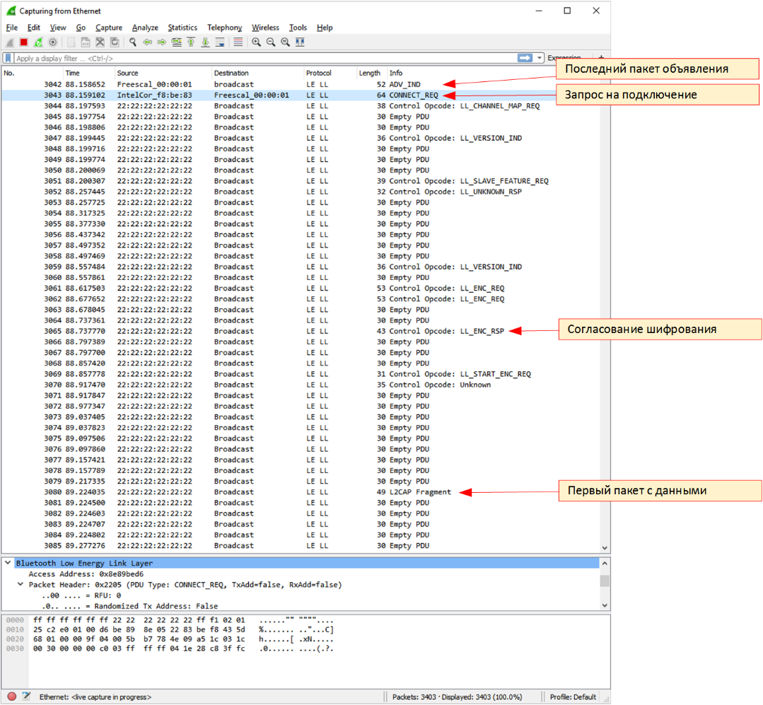
Task: Click the save capture file icon
Action: coord(85,42)
